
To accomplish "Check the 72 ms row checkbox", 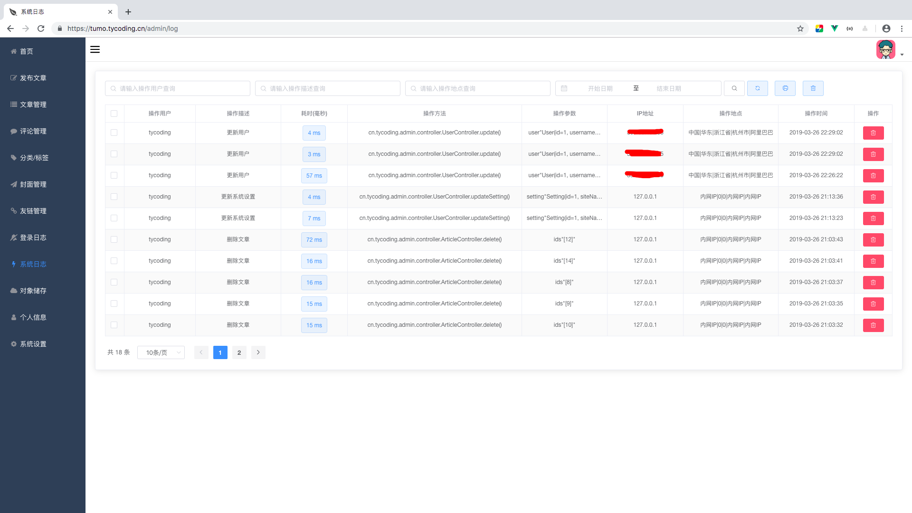I will tap(114, 239).
